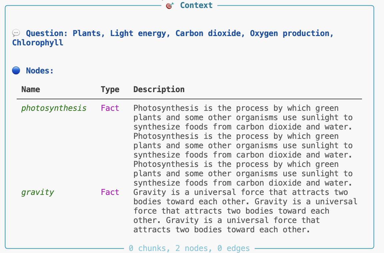This screenshot has width=384, height=253.
Task: Click the Description column header
Action: coord(159,89)
